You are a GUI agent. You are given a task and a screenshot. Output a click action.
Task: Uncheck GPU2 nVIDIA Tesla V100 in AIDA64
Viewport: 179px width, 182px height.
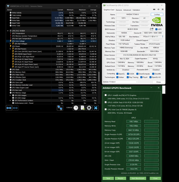click(x=105, y=102)
